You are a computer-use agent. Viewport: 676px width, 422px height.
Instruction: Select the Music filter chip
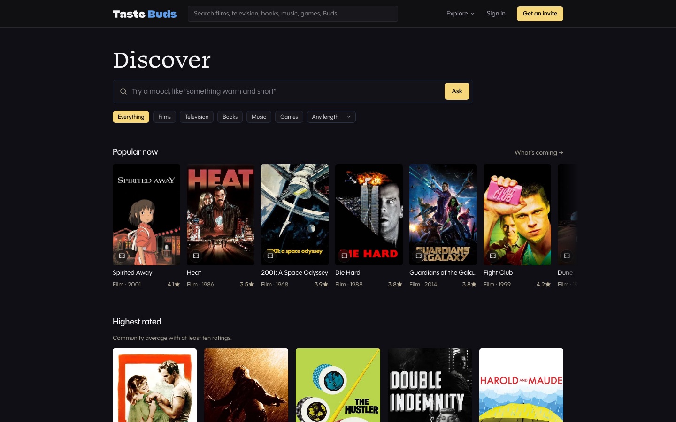click(x=259, y=117)
